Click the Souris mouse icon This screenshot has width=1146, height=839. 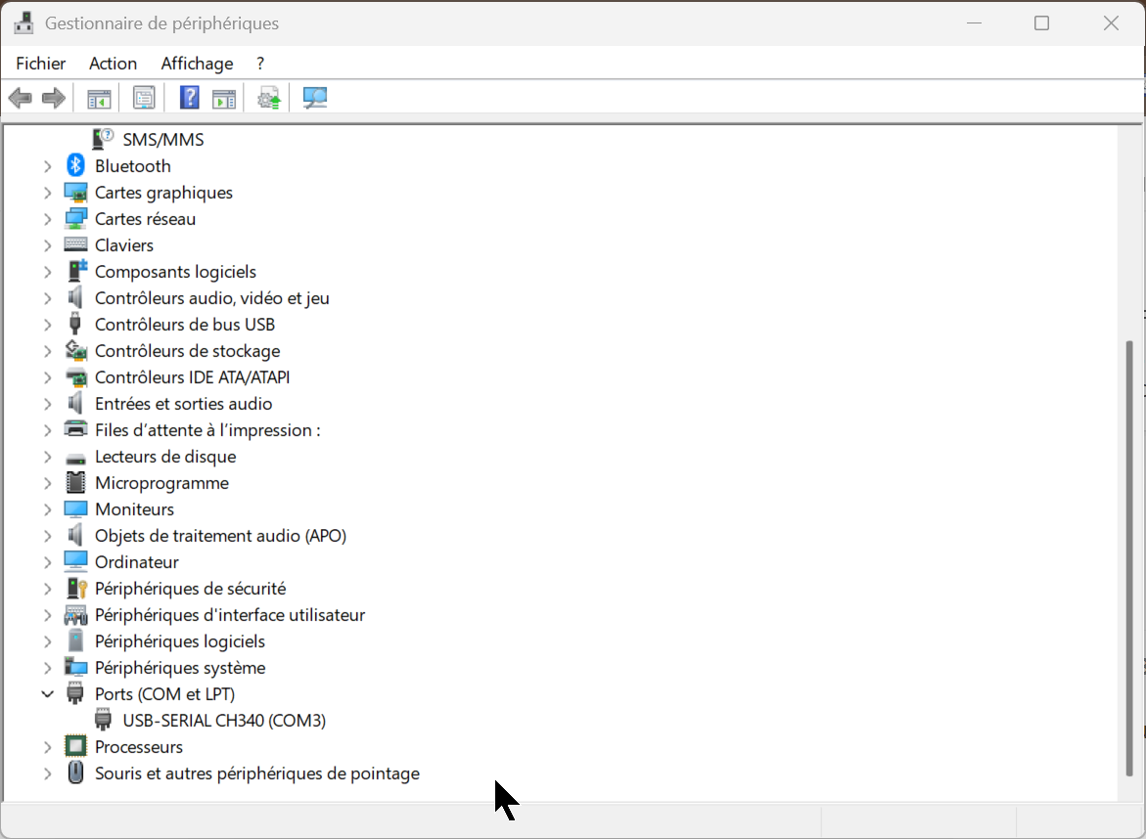[75, 773]
